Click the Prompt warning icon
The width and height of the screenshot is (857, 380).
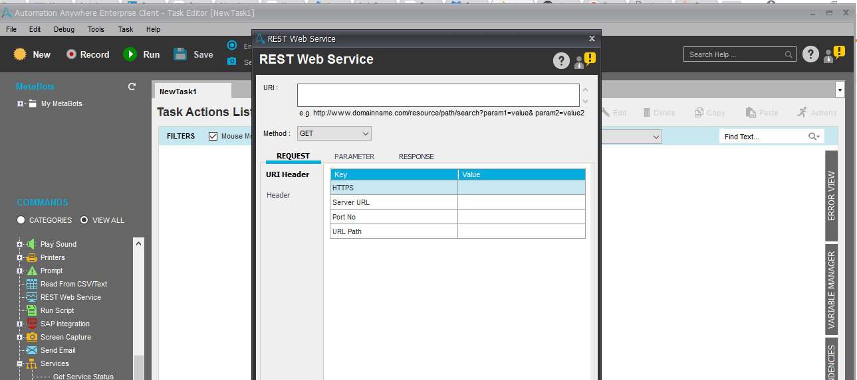32,271
